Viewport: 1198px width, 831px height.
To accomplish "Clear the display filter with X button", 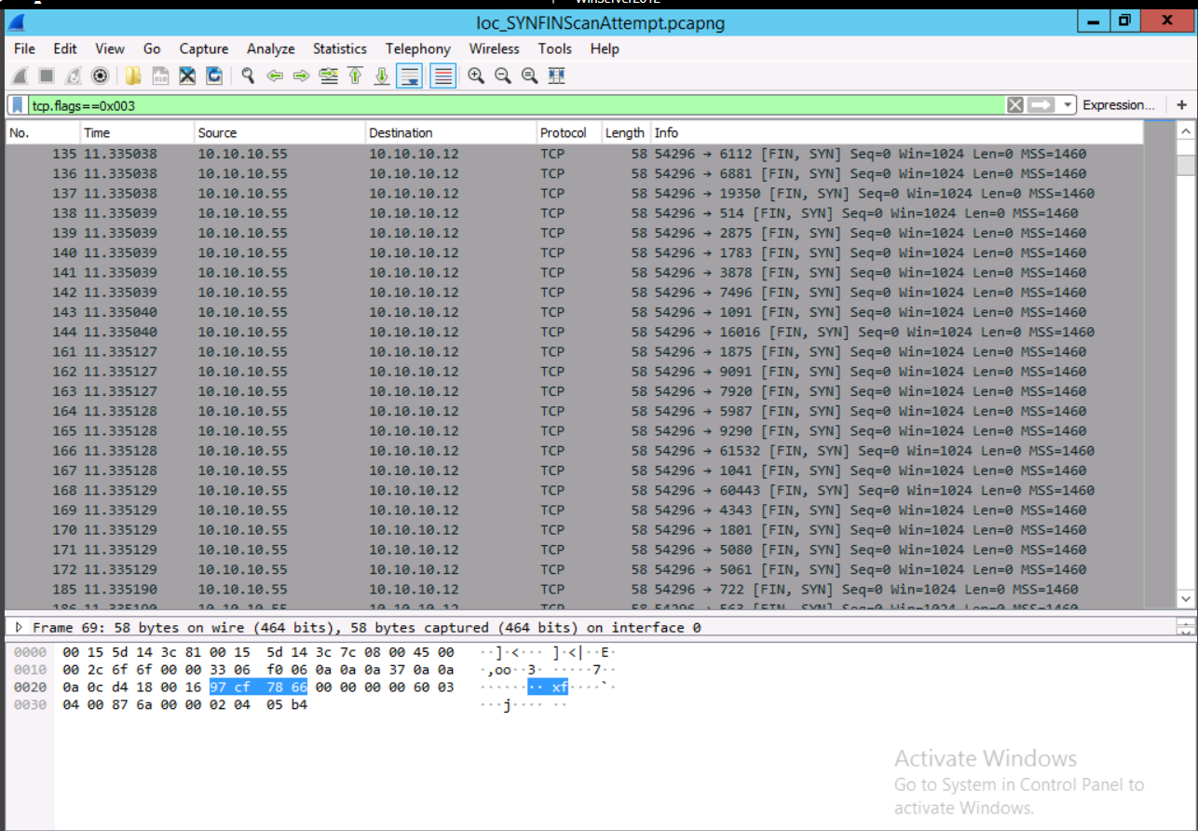I will pos(1015,105).
